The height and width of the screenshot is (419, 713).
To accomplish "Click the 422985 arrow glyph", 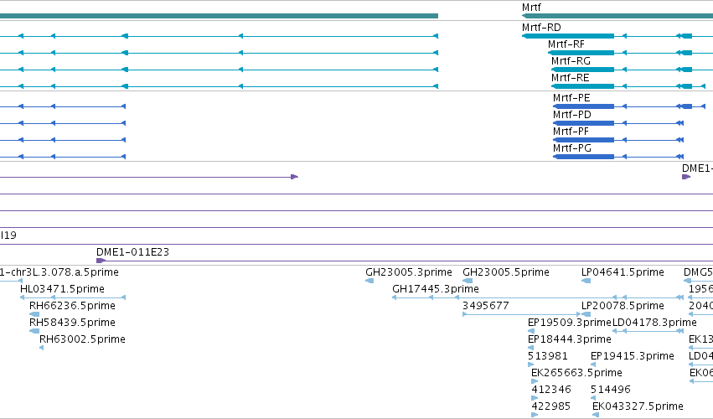I will 535,415.
